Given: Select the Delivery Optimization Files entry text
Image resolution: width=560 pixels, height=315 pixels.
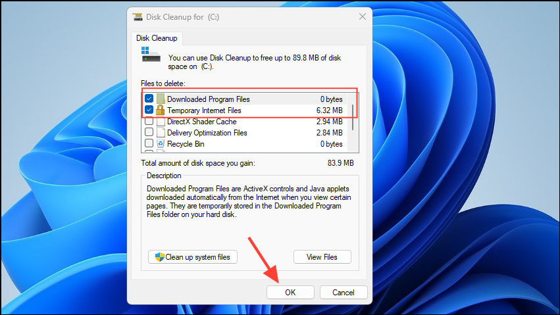Looking at the screenshot, I should pos(207,133).
